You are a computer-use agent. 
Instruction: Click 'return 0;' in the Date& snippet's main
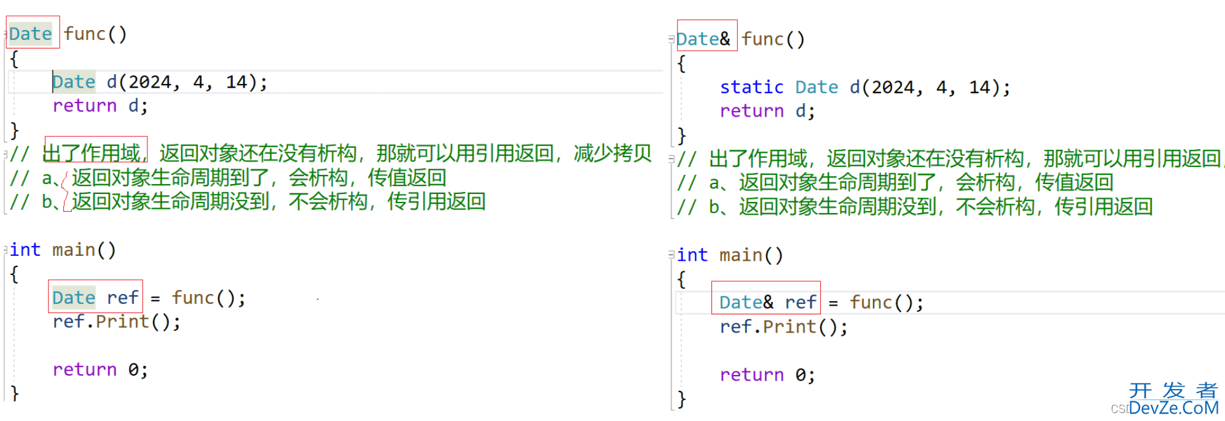tap(767, 375)
